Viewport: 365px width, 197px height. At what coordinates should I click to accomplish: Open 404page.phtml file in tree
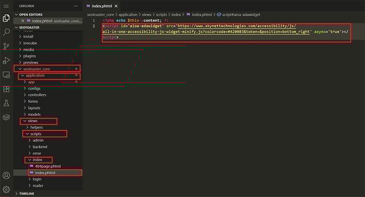(47, 166)
